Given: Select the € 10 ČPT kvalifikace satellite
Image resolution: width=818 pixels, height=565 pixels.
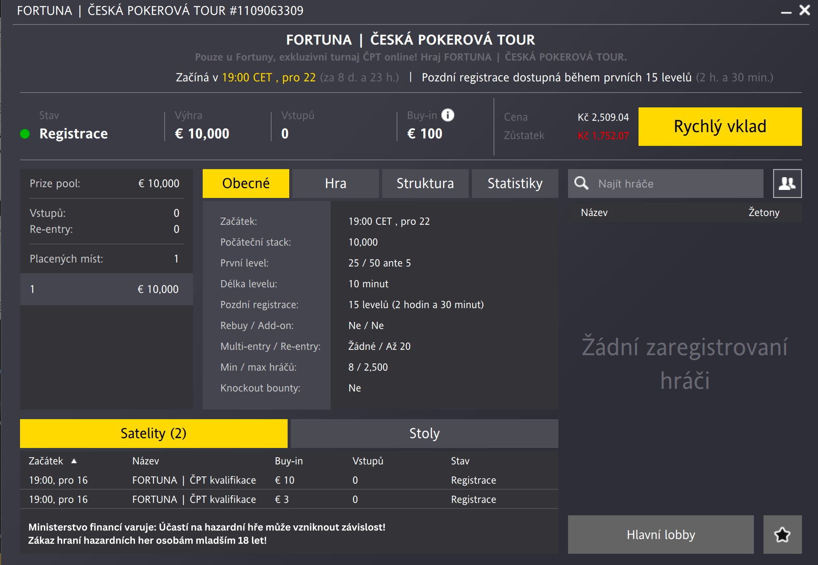Looking at the screenshot, I should 289,480.
